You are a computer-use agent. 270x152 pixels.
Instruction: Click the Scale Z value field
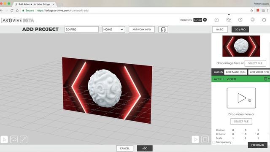pos(258,138)
